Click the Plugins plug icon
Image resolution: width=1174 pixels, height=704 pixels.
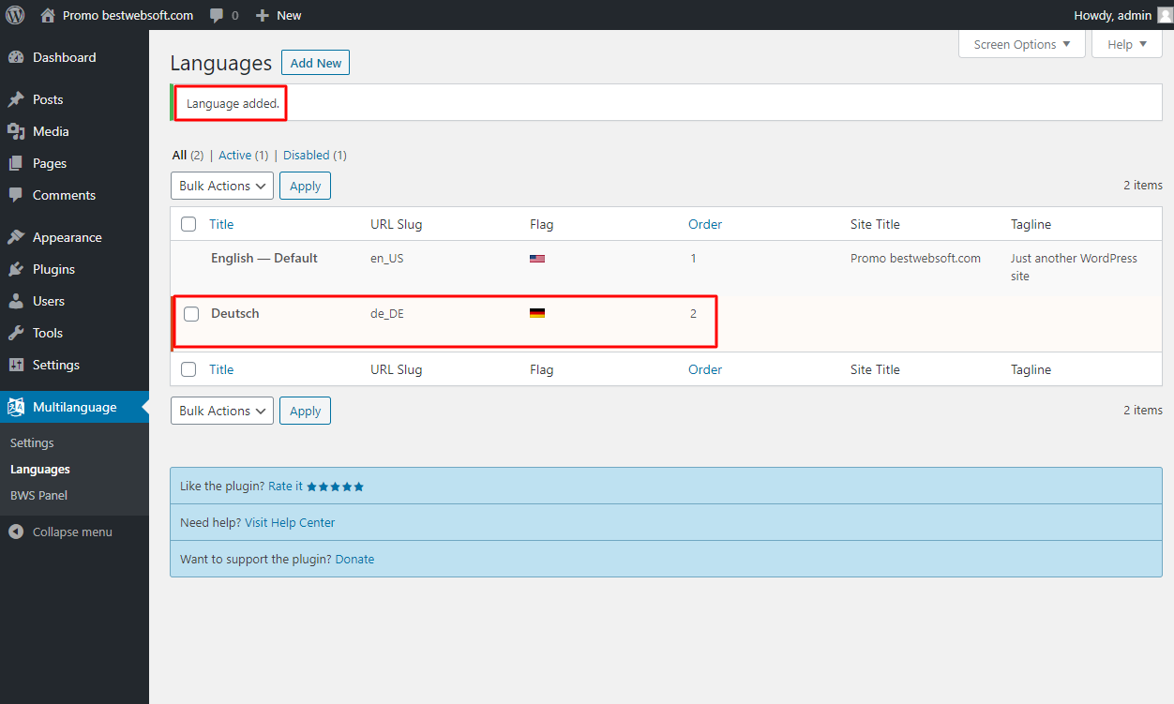(x=16, y=269)
